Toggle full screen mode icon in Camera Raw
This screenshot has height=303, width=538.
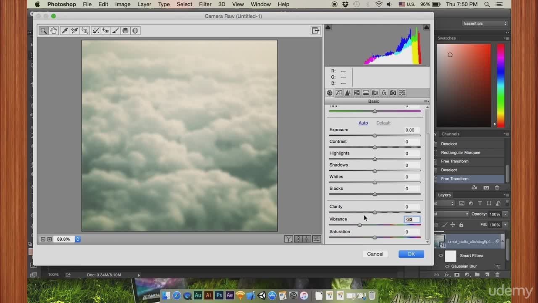tap(315, 30)
